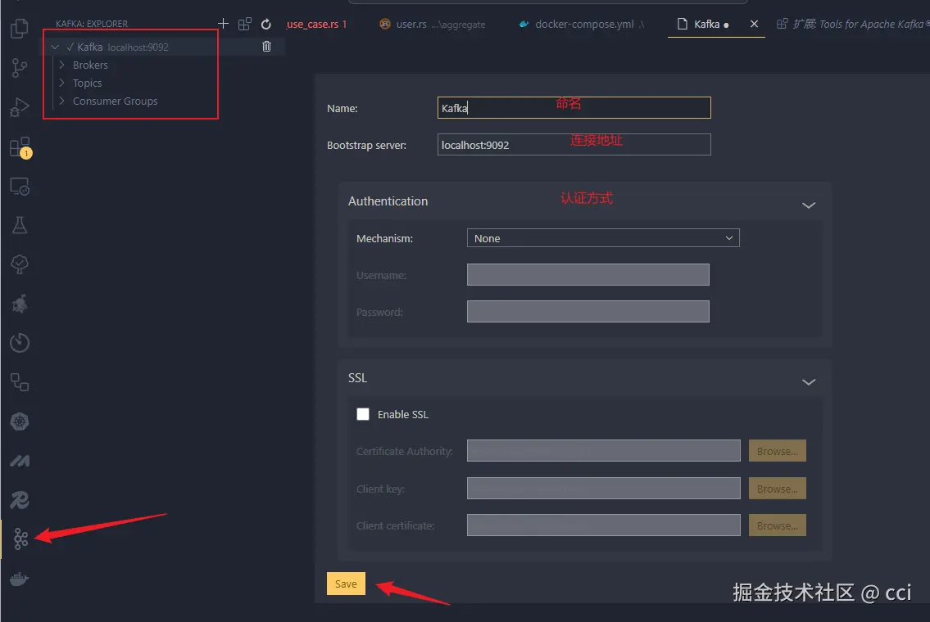
Task: Open the Kafka explorer activity bar icon
Action: (20, 539)
